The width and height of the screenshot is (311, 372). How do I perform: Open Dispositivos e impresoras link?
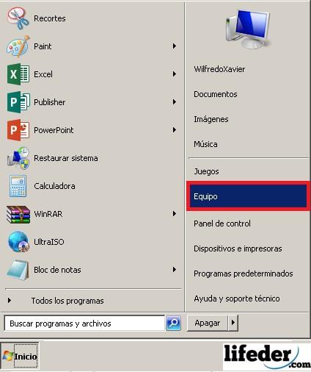click(238, 248)
